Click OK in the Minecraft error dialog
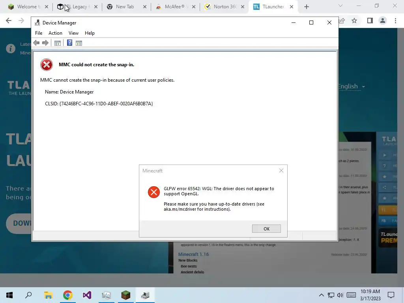Screen dimensions: 404x303 click(266, 228)
